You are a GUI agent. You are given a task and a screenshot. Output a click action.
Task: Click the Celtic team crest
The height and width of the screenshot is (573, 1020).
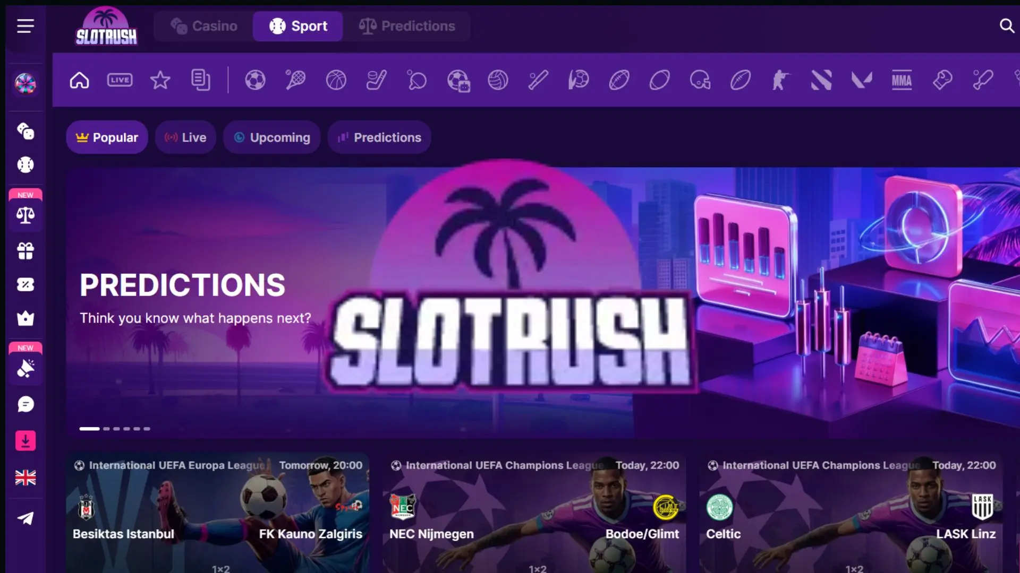pos(719,507)
